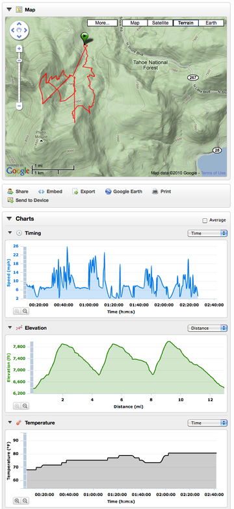Image resolution: width=234 pixels, height=509 pixels.
Task: Enable the Average checkbox
Action: (205, 221)
